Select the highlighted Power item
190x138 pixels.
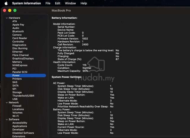pos(26,75)
